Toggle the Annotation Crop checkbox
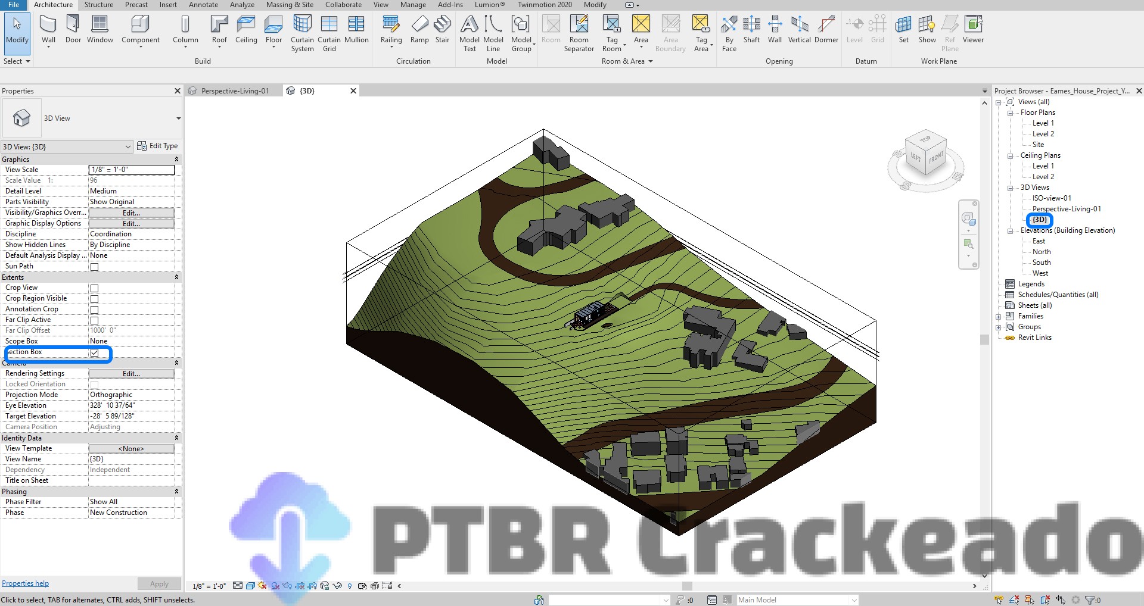The width and height of the screenshot is (1144, 606). pyautogui.click(x=94, y=310)
